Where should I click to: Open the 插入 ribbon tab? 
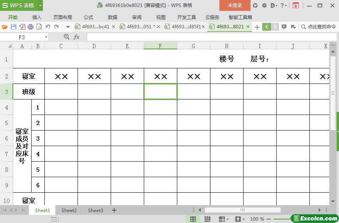click(37, 17)
